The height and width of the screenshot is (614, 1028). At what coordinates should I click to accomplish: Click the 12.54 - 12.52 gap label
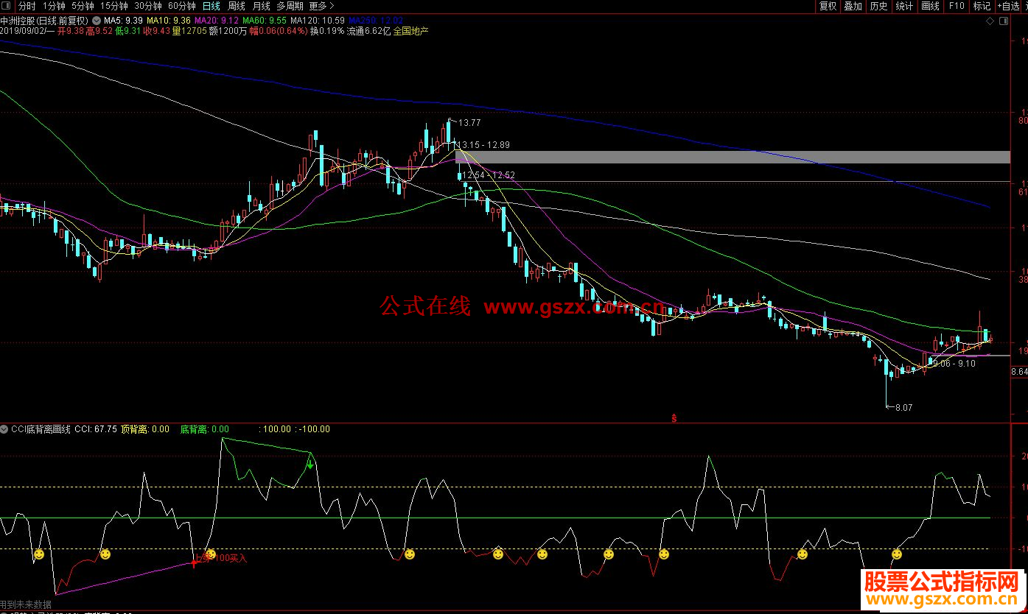pyautogui.click(x=489, y=175)
